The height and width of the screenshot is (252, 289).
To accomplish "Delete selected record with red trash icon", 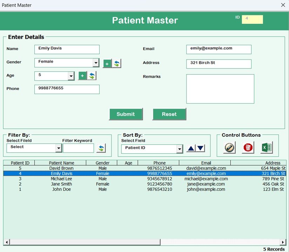I will point(248,147).
